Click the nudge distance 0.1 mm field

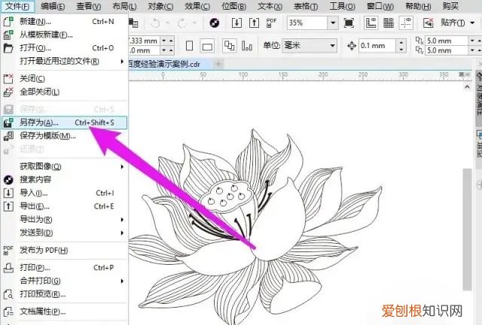(x=378, y=46)
